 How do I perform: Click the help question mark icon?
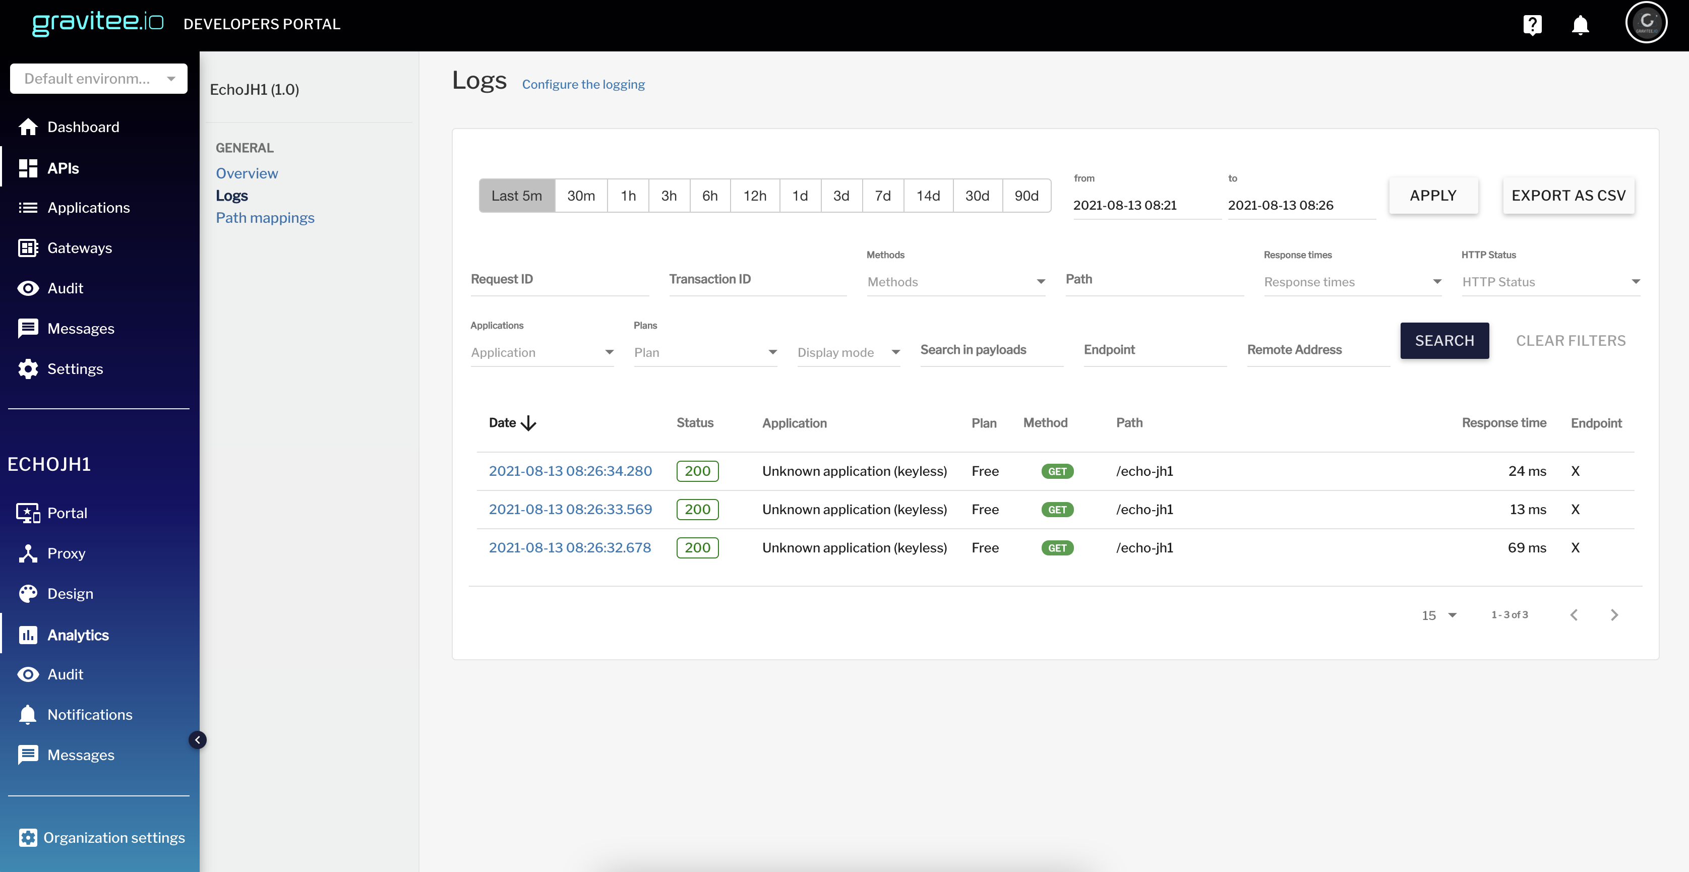pyautogui.click(x=1533, y=24)
